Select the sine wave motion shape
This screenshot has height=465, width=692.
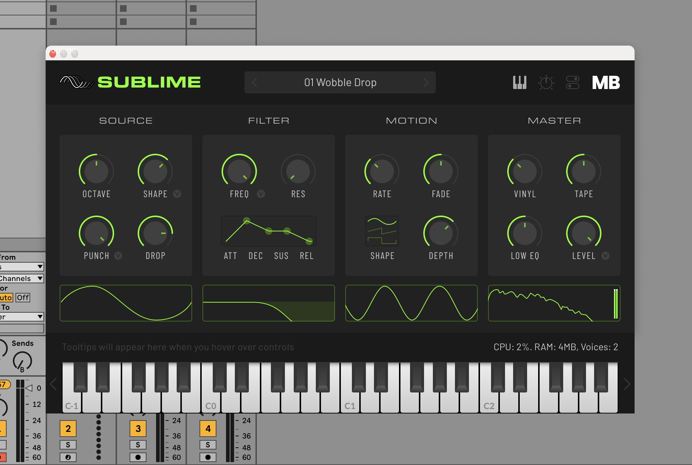click(382, 222)
